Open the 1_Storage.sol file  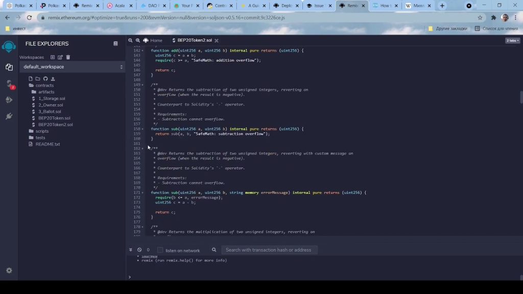click(52, 99)
